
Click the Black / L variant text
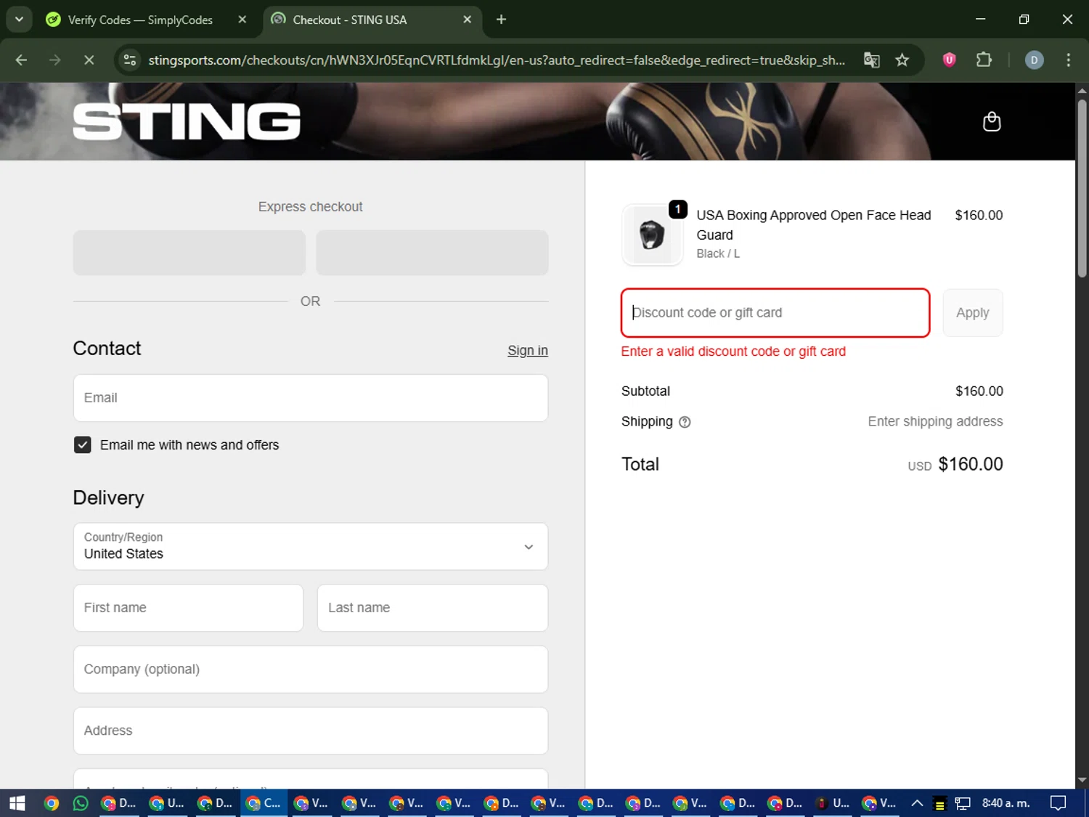coord(718,253)
